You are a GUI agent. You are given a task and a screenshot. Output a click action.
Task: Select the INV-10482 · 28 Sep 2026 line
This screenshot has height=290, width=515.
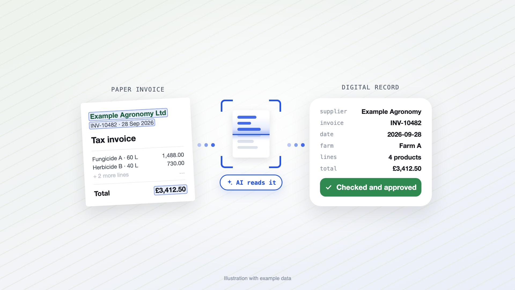122,124
